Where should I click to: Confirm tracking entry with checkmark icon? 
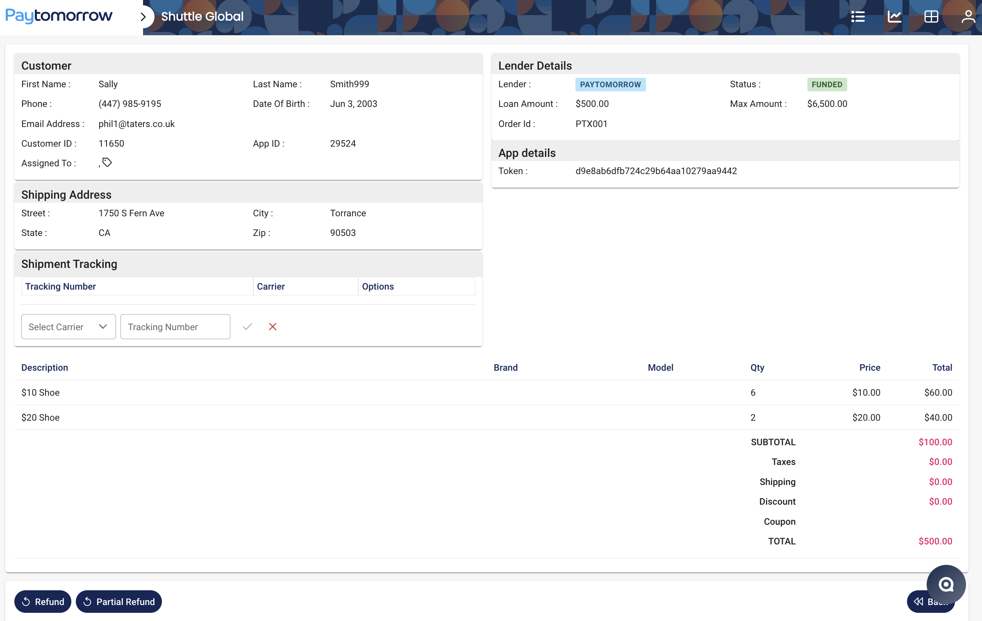[x=247, y=327]
